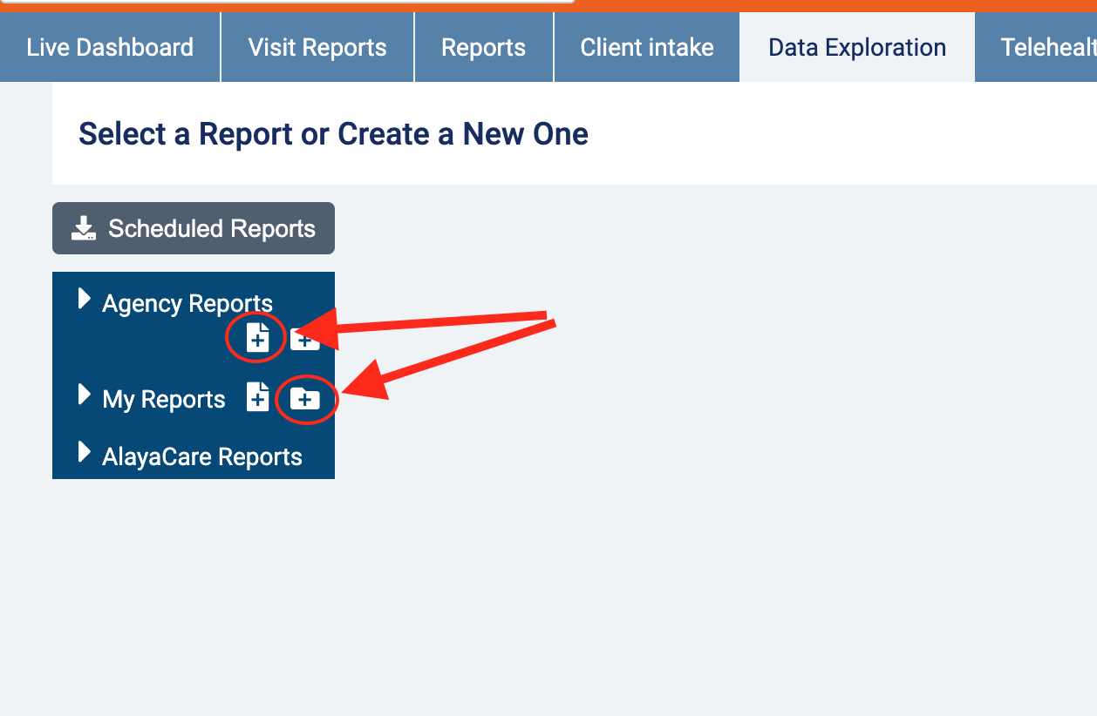Expand the AlayaCare Reports triangle arrow
The width and height of the screenshot is (1097, 716).
pyautogui.click(x=84, y=452)
